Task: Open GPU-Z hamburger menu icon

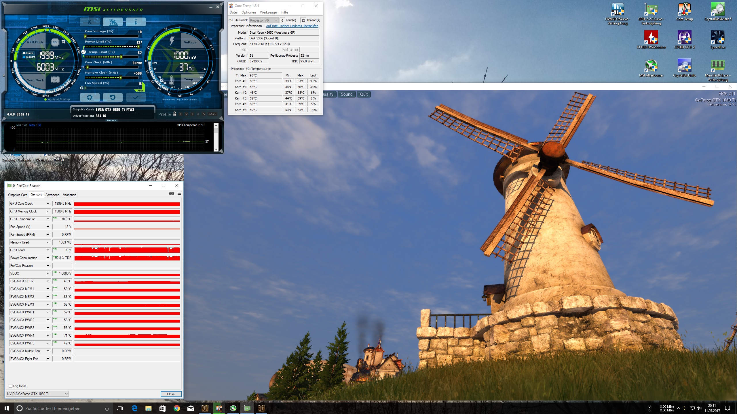Action: click(x=179, y=193)
